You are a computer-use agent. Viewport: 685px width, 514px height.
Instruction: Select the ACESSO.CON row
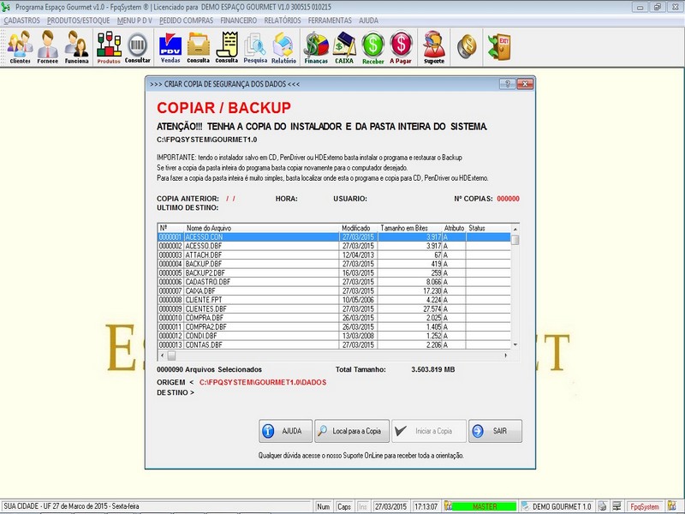point(334,237)
